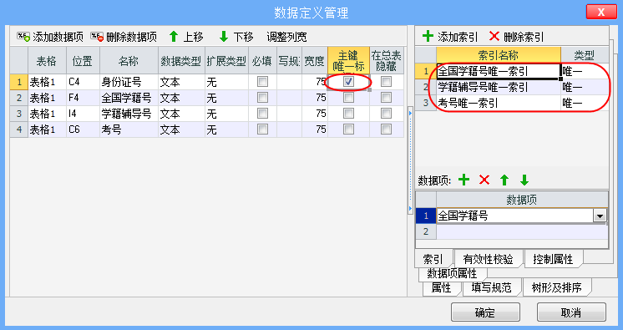Click the 确定 button

pos(485,312)
